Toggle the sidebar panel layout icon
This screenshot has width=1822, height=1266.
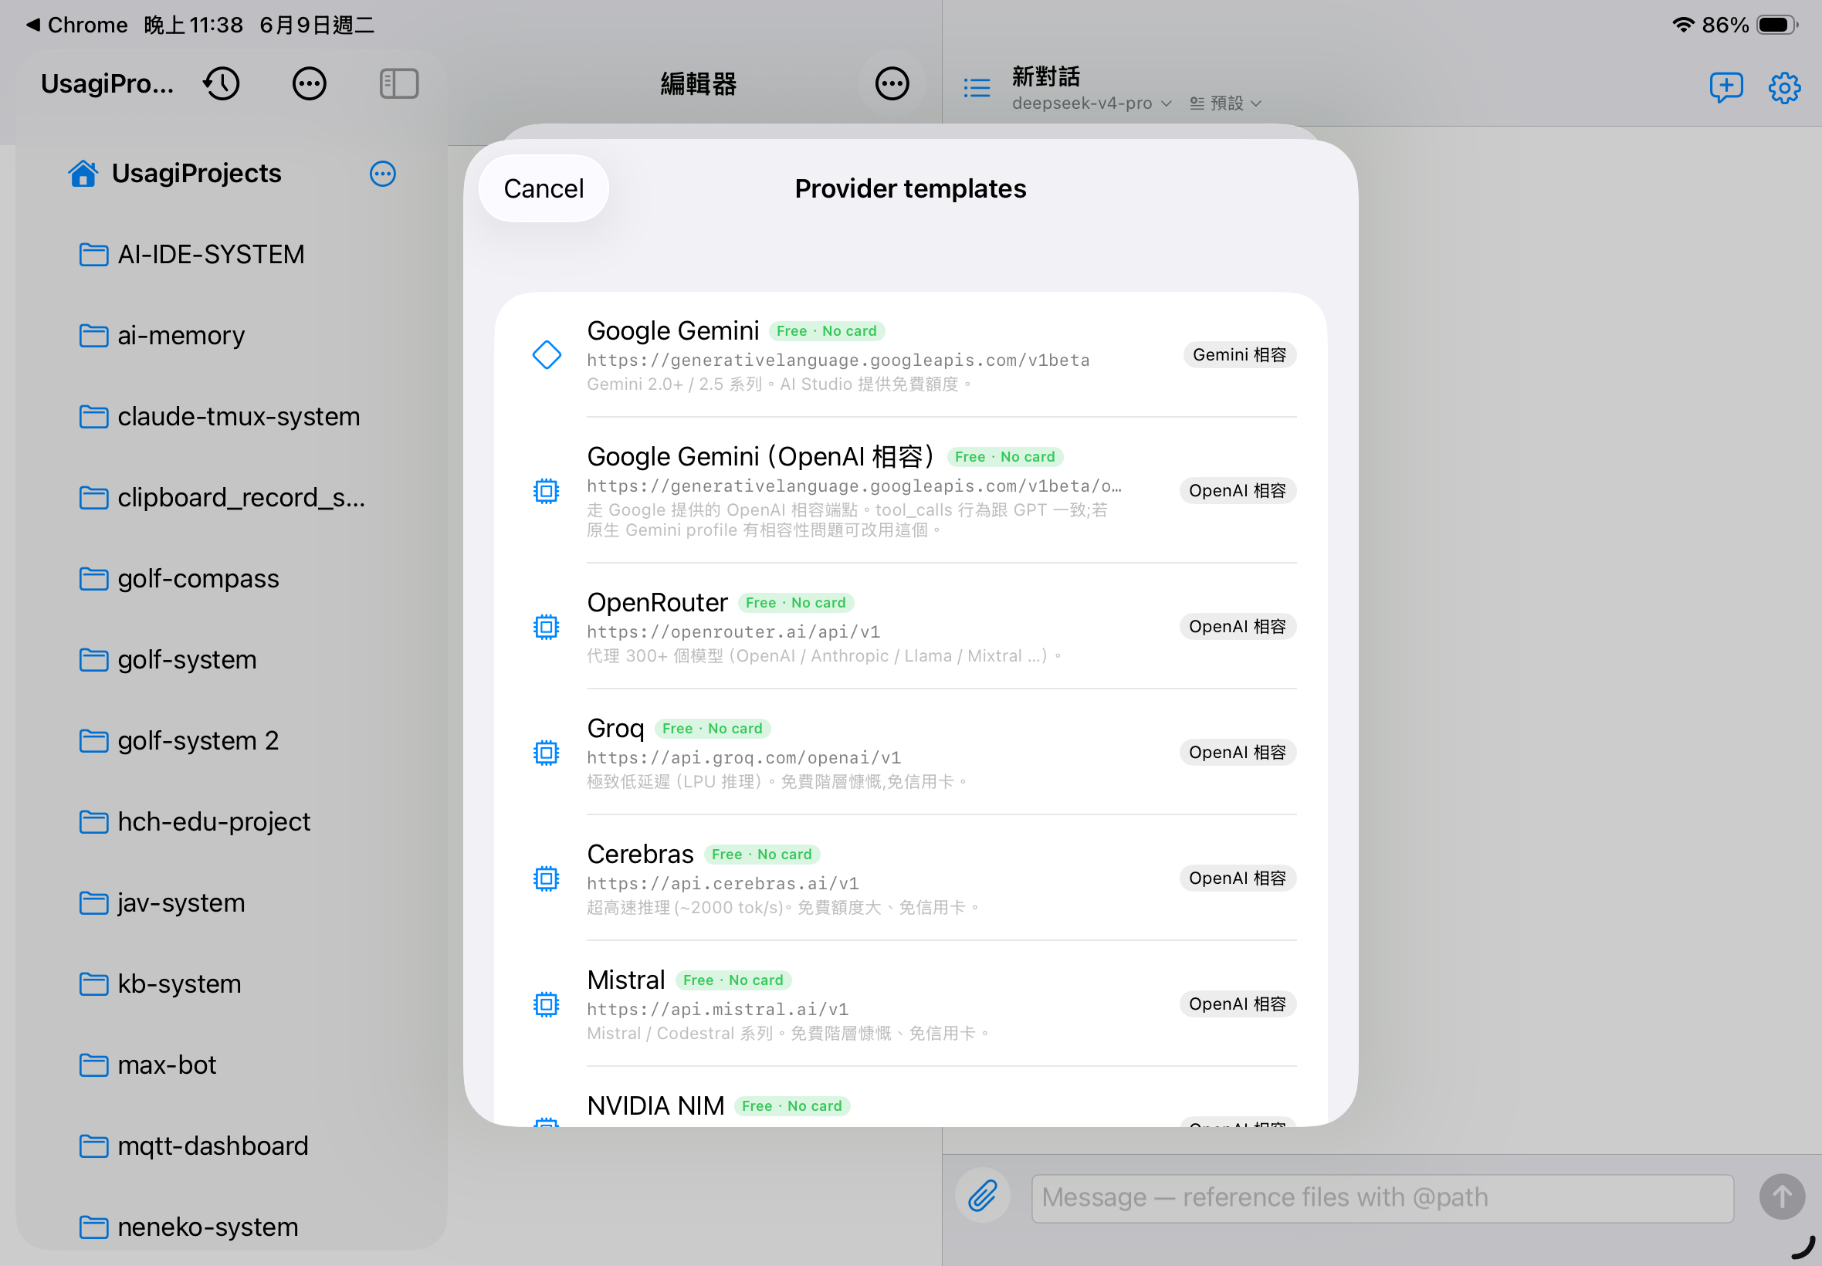[x=399, y=83]
